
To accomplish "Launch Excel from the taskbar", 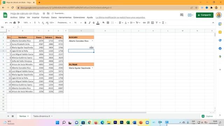I will tap(128, 122).
